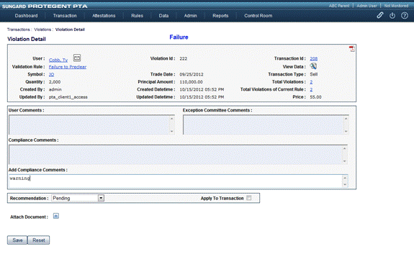This screenshot has height=262, width=414.
Task: Click Not Monitored in the header
Action: pyautogui.click(x=396, y=6)
